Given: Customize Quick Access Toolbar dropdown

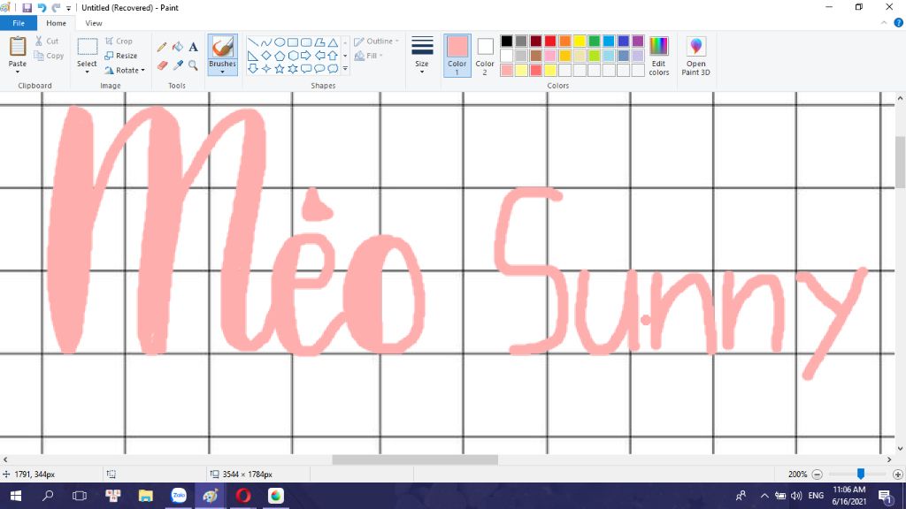Looking at the screenshot, I should (x=68, y=8).
